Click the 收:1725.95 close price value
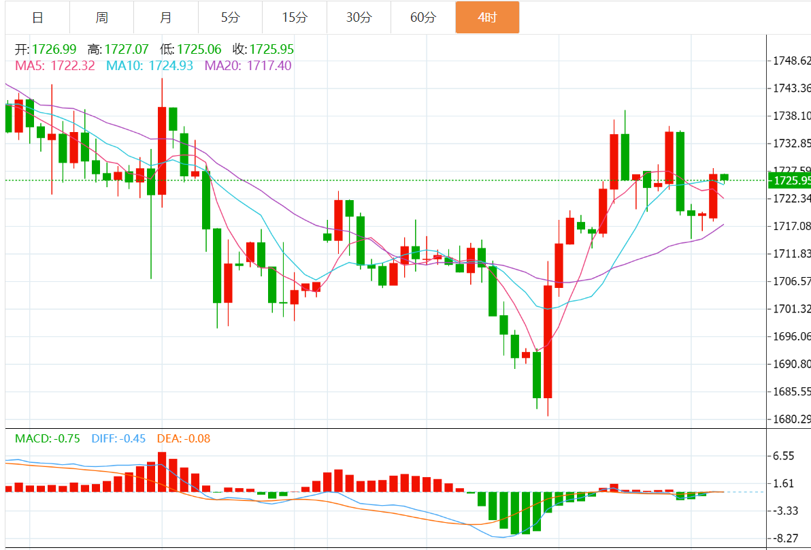This screenshot has height=550, width=811. pyautogui.click(x=263, y=50)
